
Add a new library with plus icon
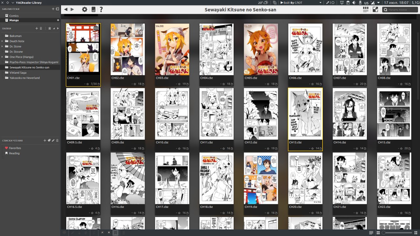pos(53,9)
